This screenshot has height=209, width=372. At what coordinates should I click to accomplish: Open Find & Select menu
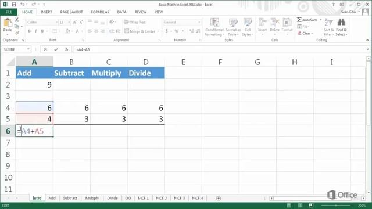(341, 27)
